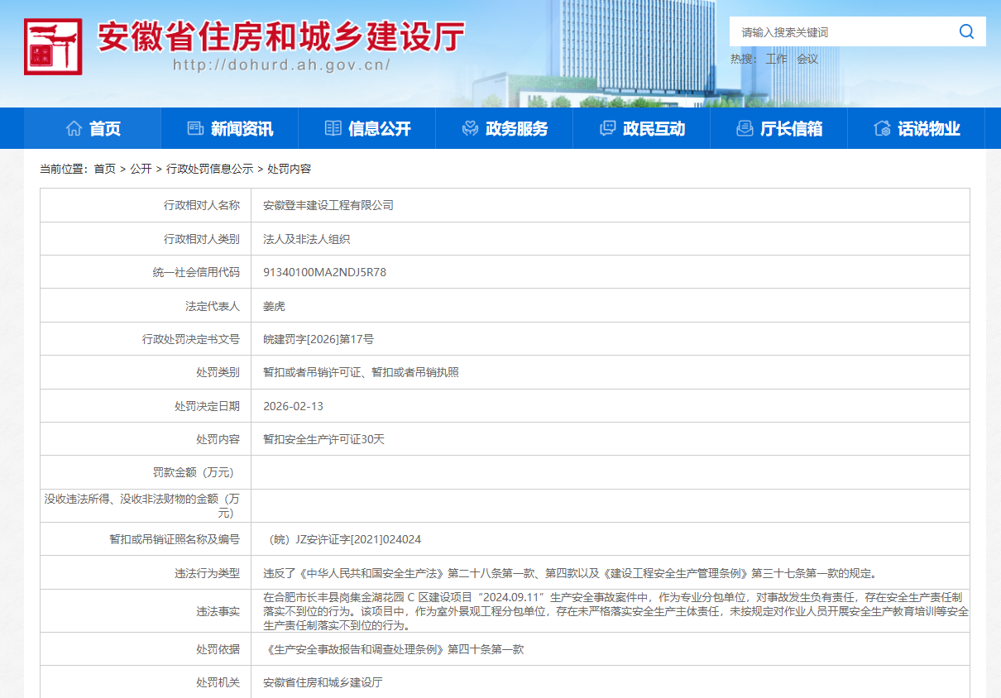Click 首页 in the breadcrumb path
Viewport: 1001px width, 698px height.
point(104,169)
